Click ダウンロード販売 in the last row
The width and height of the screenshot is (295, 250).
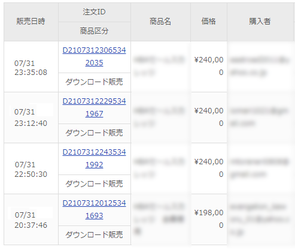click(x=94, y=235)
